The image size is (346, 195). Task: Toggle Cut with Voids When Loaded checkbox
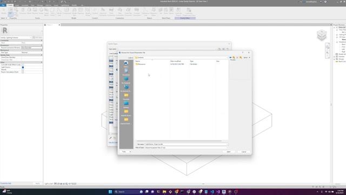[23, 65]
